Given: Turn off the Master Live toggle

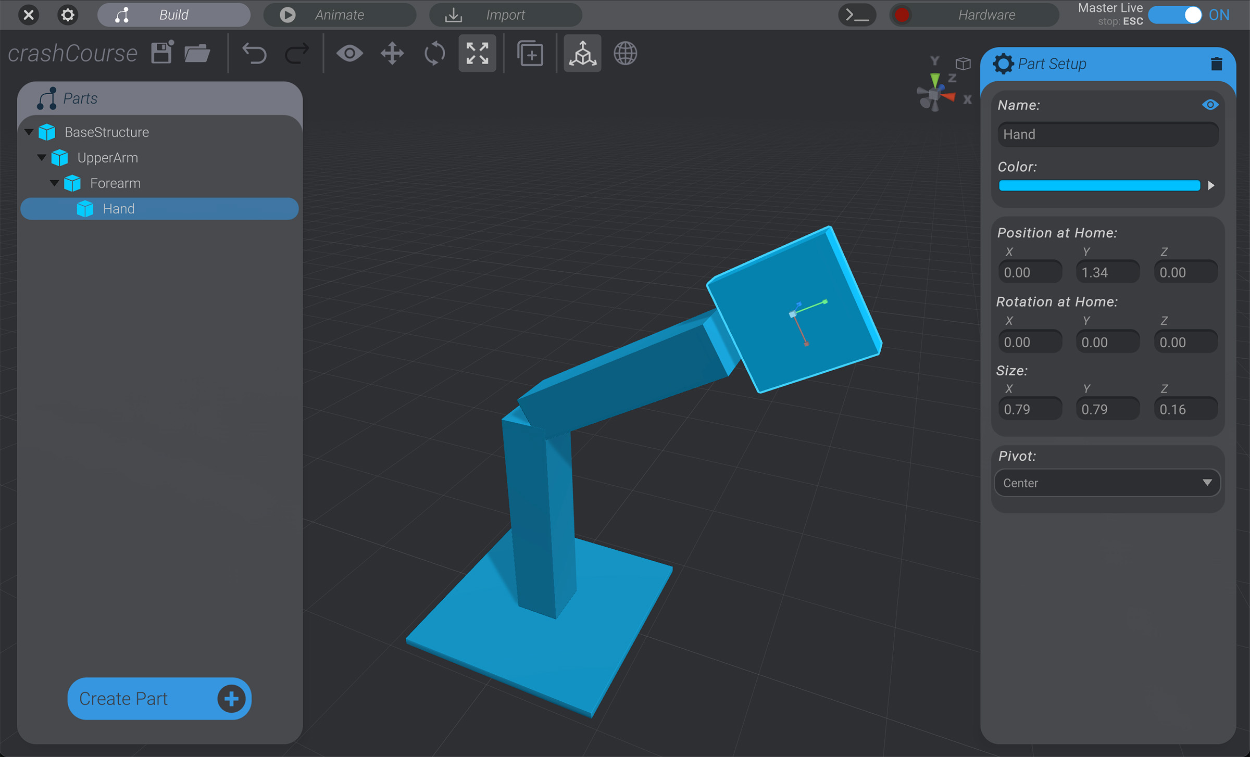Looking at the screenshot, I should click(1176, 15).
